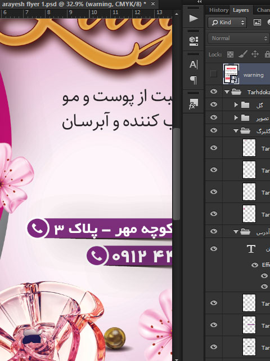Click the آدرس group folder icon

pyautogui.click(x=245, y=232)
